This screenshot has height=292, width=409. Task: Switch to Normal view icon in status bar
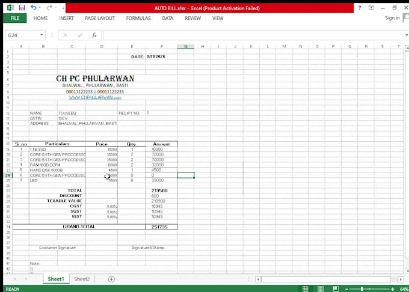305,289
